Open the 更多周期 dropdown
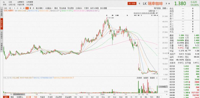This screenshot has width=200, height=98. [40, 8]
